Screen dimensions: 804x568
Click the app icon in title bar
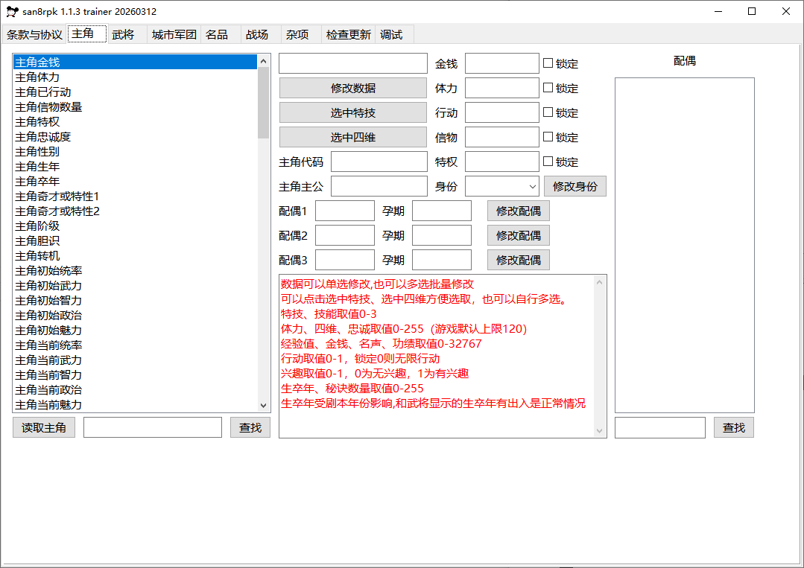[12, 12]
